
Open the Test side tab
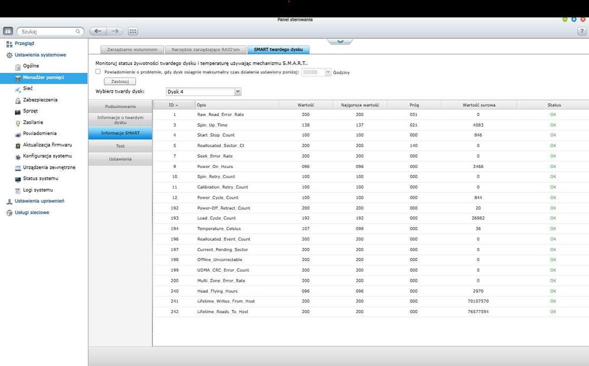pos(120,146)
